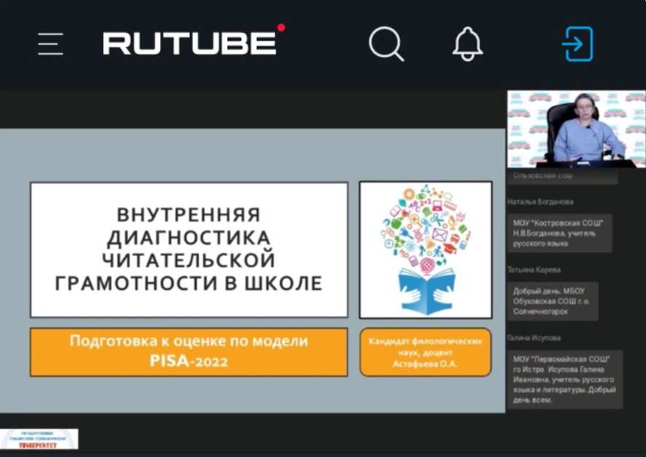Screen dimensions: 646x457
Task: Click the Астафьева О.А. author box
Action: (426, 352)
